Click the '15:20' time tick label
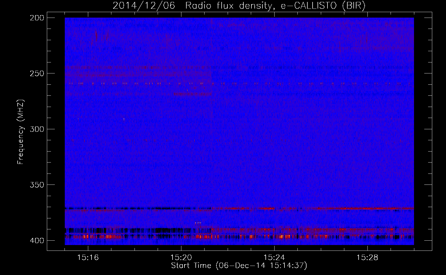This screenshot has width=446, height=275. pos(181,258)
